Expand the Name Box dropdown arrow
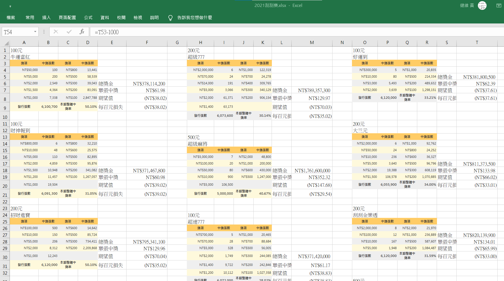Image resolution: width=504 pixels, height=281 pixels. (x=35, y=32)
